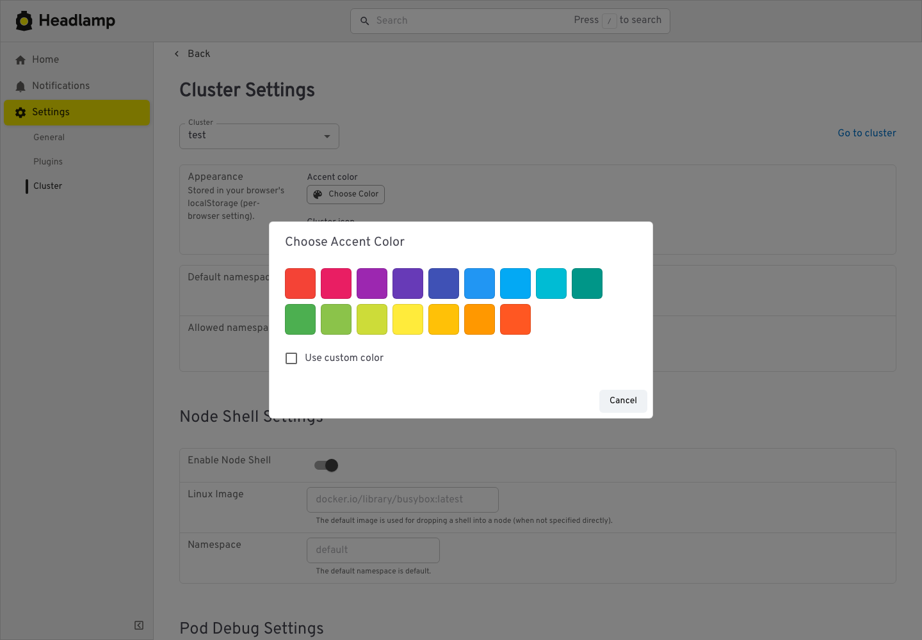Cancel the Choose Accent Color dialog

623,401
